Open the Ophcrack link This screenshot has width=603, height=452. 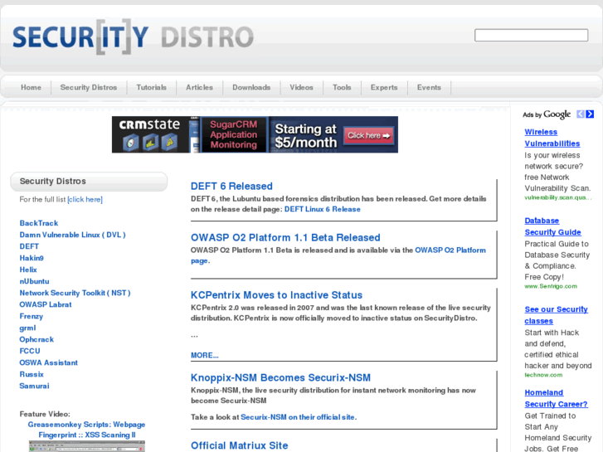click(36, 339)
